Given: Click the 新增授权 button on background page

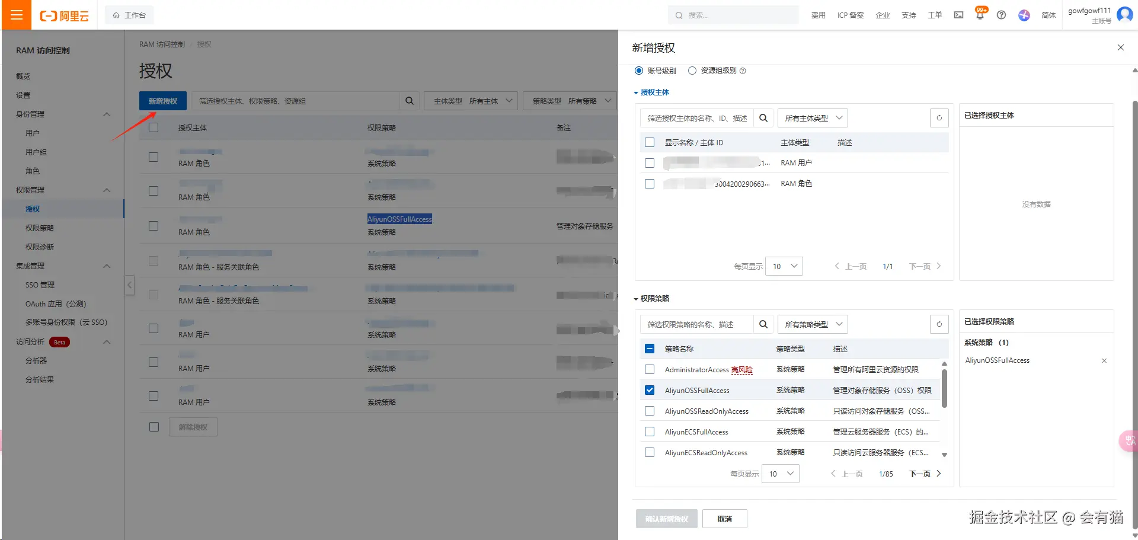Looking at the screenshot, I should pos(163,101).
